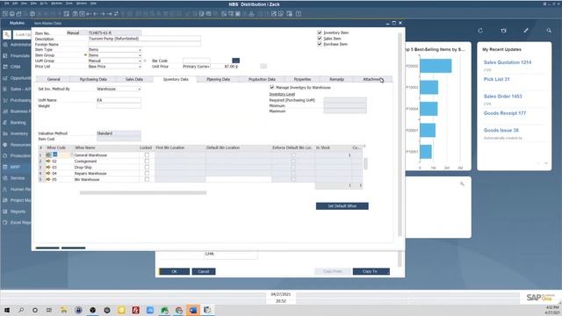Click the Print Preview toolbar icon
Viewport: 562px width, 316px height.
5,14
